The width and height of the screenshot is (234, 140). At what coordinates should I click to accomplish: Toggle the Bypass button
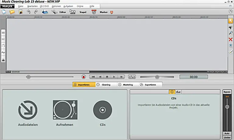tap(227, 92)
